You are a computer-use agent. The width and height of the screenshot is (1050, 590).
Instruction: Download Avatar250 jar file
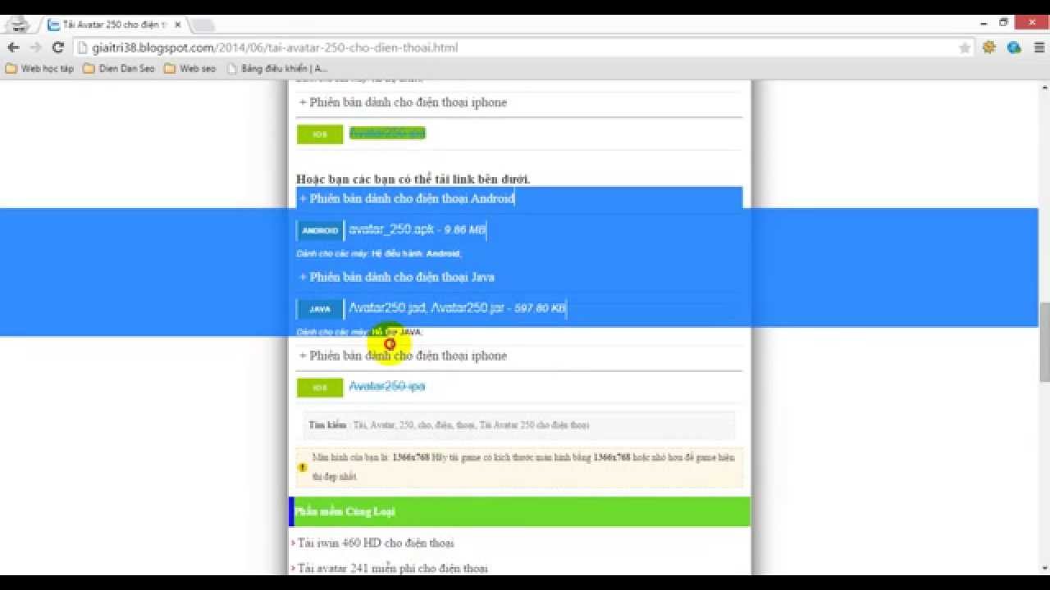(468, 308)
